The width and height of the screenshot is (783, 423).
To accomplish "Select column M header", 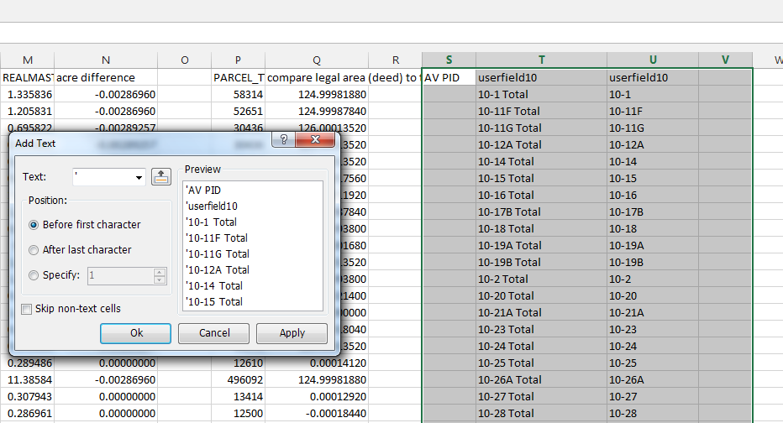I will (28, 60).
